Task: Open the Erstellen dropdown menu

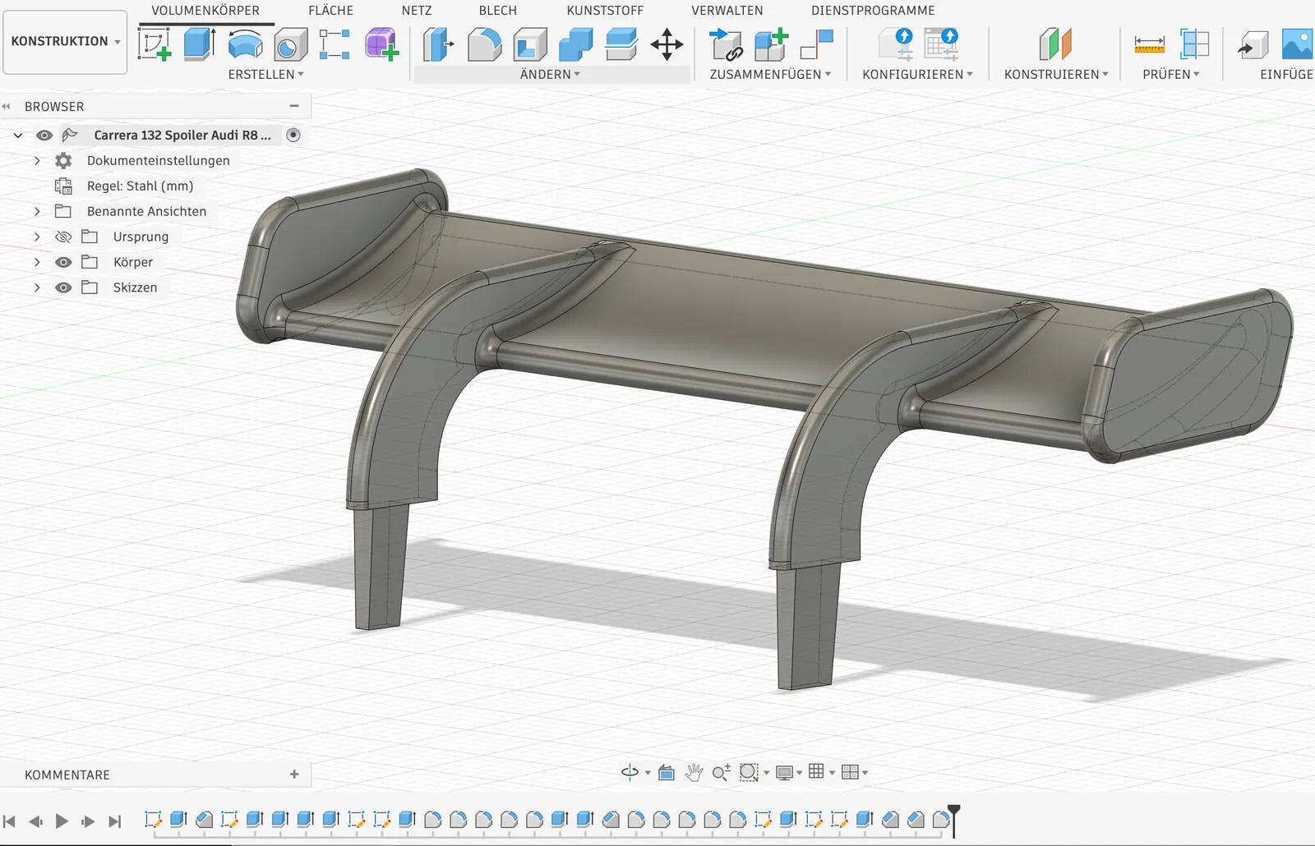Action: pos(265,74)
